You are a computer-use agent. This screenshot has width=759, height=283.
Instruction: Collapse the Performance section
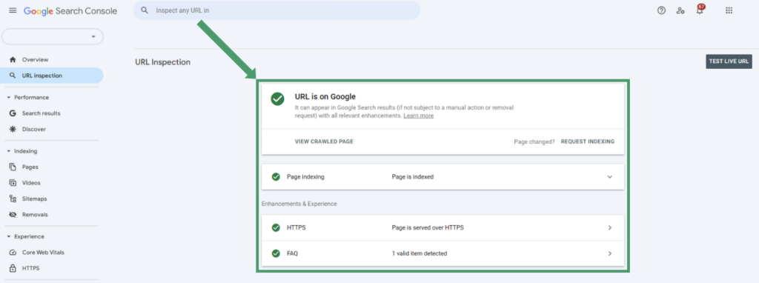9,97
